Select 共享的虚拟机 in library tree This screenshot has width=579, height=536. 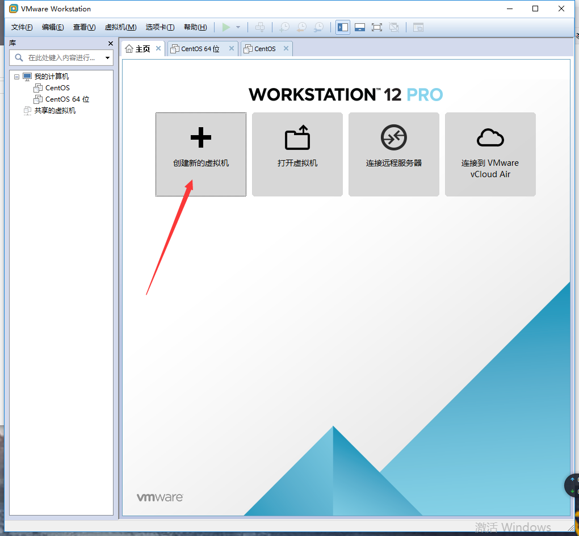coord(55,111)
